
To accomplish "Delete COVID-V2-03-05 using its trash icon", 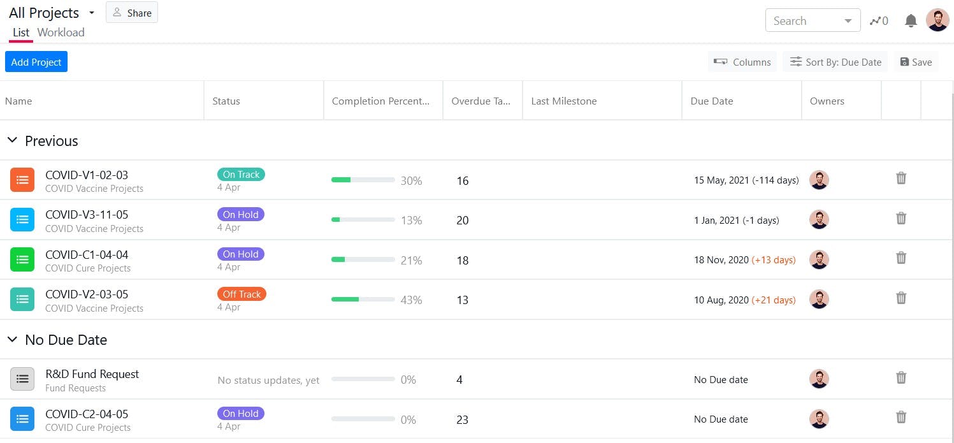I will click(x=901, y=298).
